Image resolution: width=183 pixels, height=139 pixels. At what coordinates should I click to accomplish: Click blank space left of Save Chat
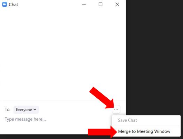(115, 120)
